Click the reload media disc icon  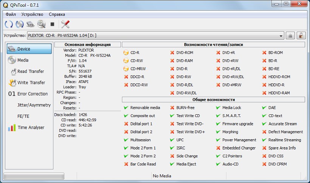click(x=20, y=24)
